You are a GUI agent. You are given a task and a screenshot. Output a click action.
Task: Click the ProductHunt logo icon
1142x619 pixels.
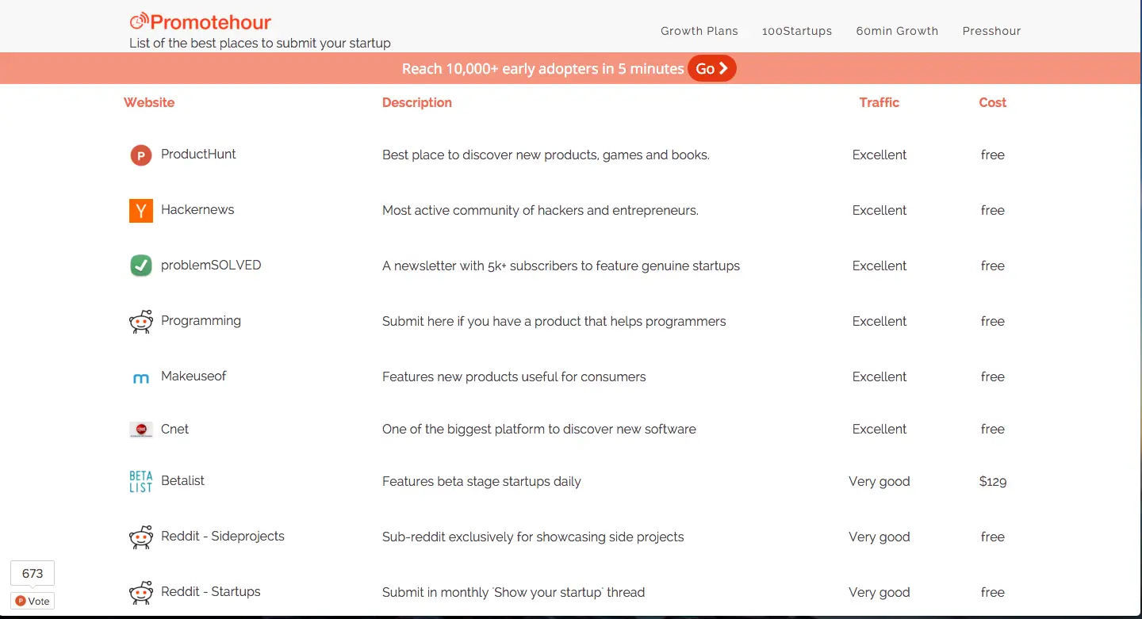[x=140, y=155]
